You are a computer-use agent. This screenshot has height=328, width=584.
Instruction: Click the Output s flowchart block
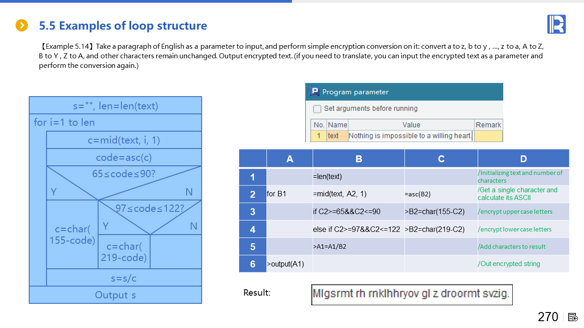[115, 295]
